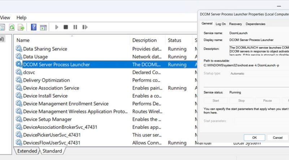Switch to the General tab in Properties
The width and height of the screenshot is (289, 160).
pyautogui.click(x=207, y=23)
